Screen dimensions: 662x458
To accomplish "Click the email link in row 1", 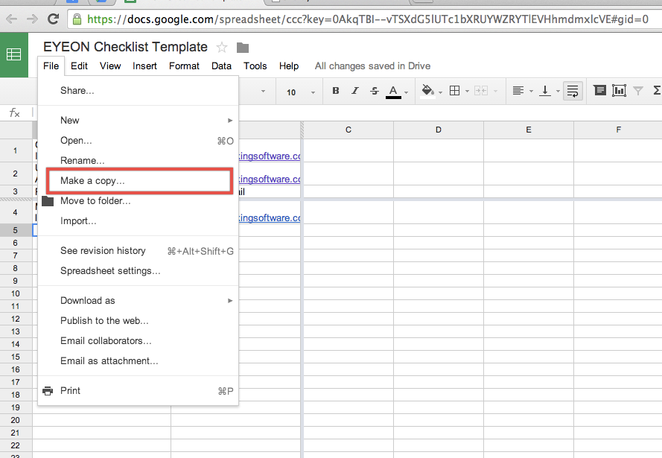I will pos(270,156).
